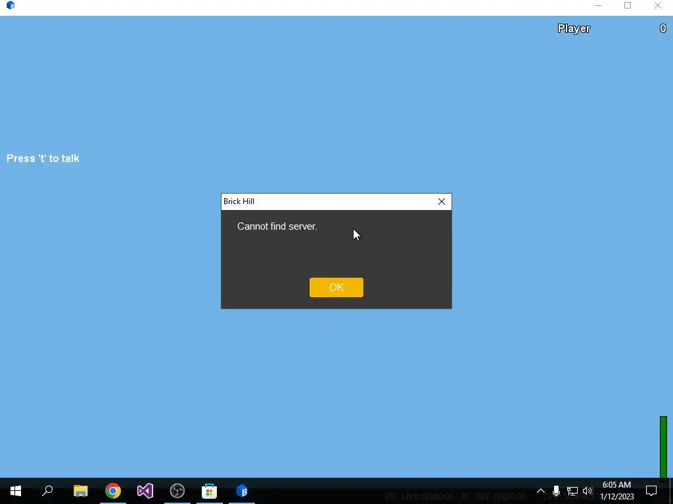Click the OK button in the dialog
Image resolution: width=673 pixels, height=504 pixels.
pos(336,287)
